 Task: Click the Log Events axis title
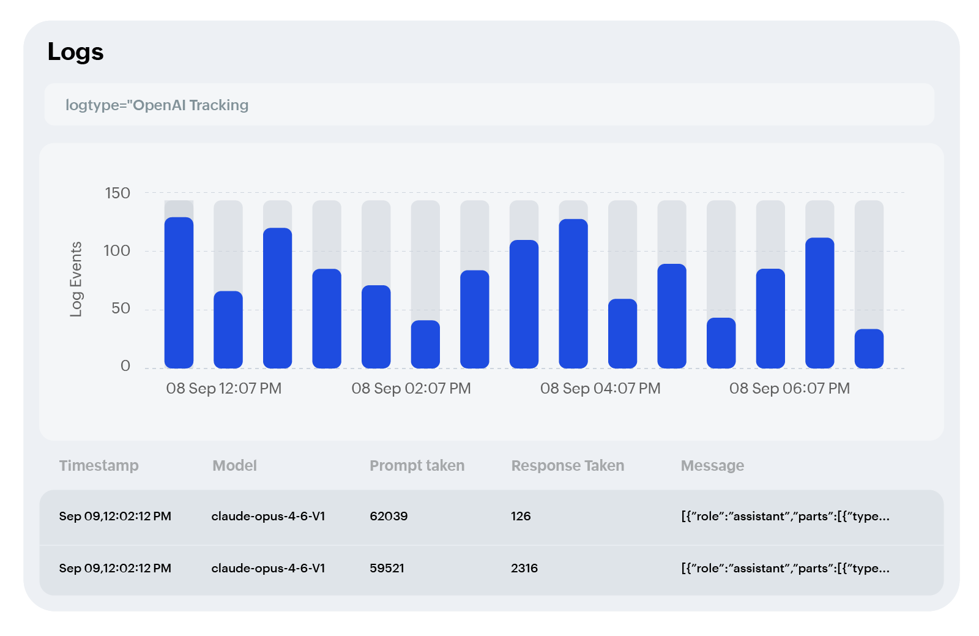coord(76,280)
